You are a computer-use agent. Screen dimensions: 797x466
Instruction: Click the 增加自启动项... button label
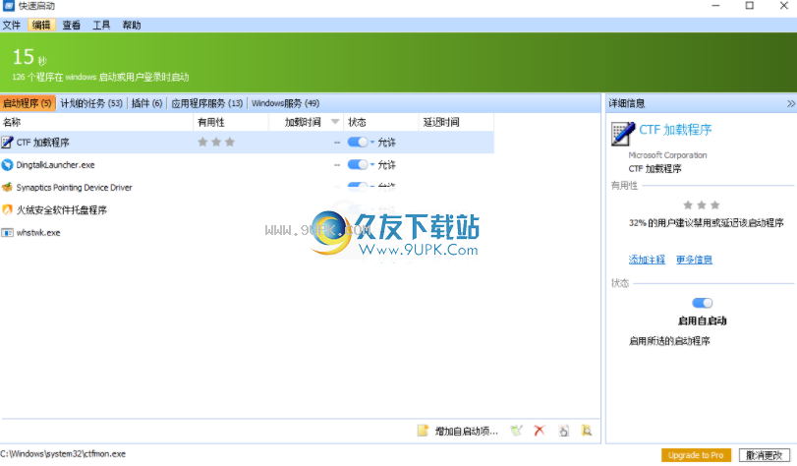pos(466,431)
